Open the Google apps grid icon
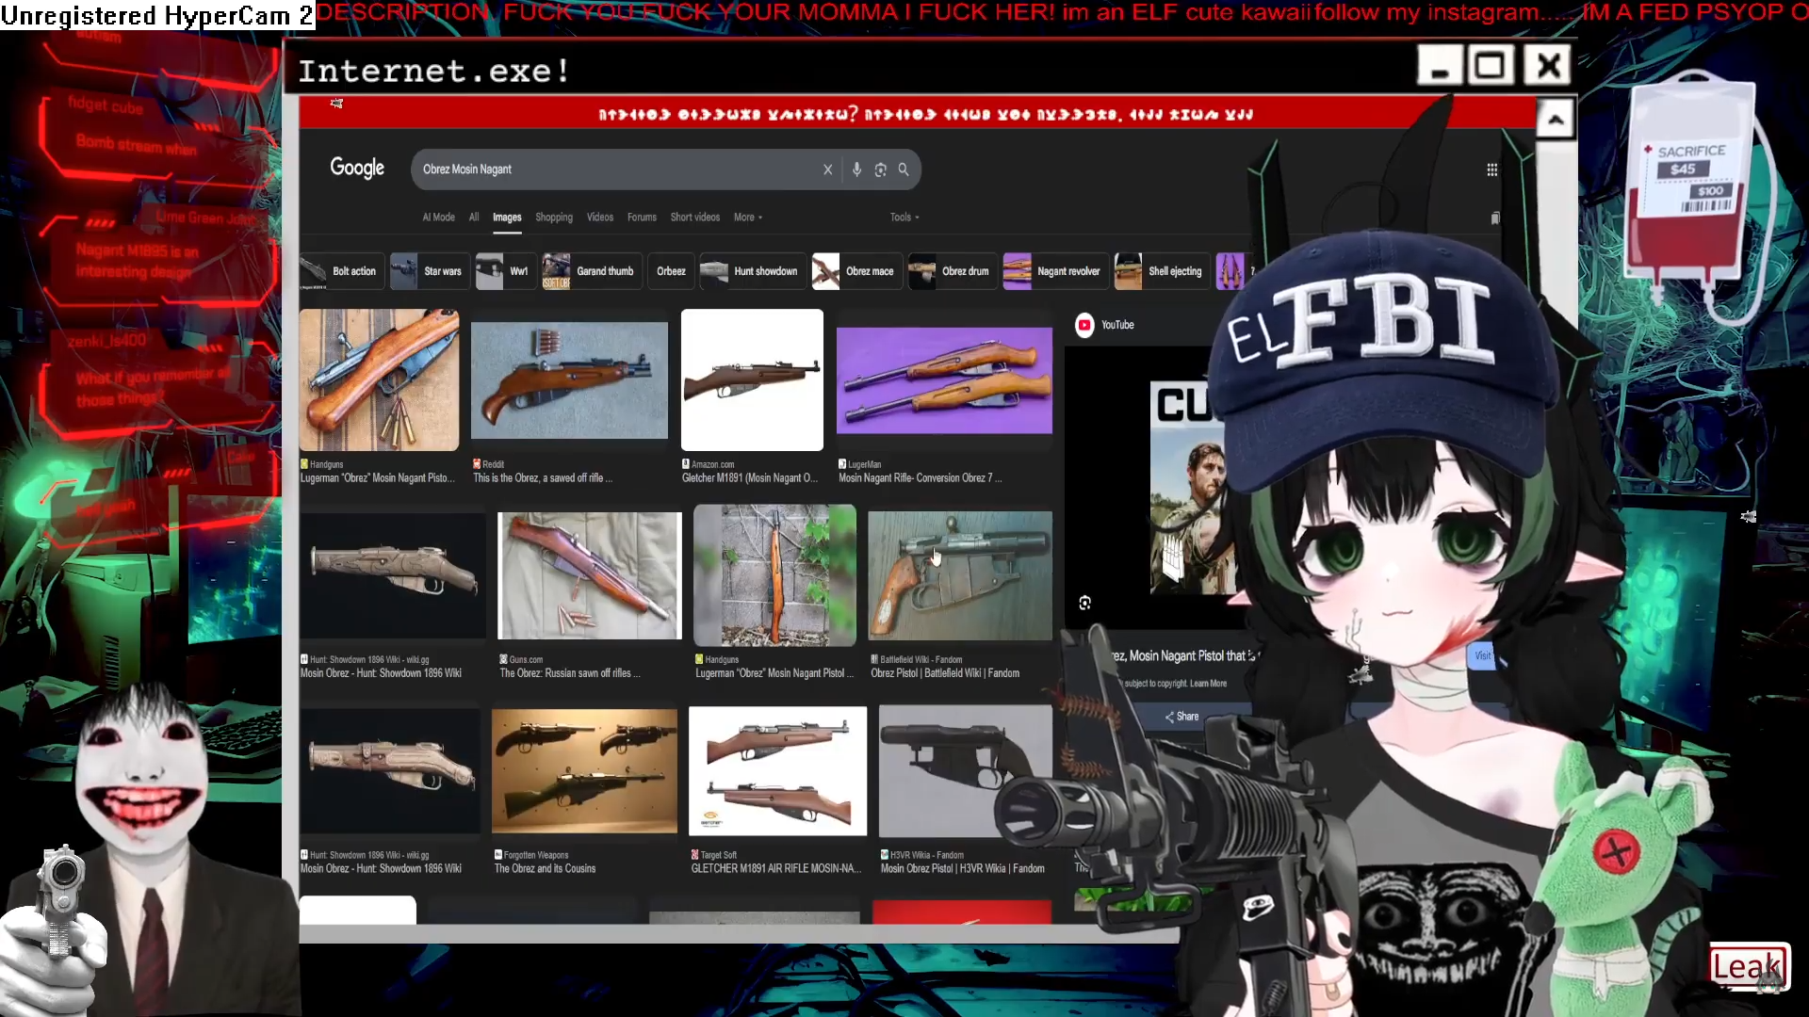This screenshot has width=1809, height=1017. click(1491, 169)
